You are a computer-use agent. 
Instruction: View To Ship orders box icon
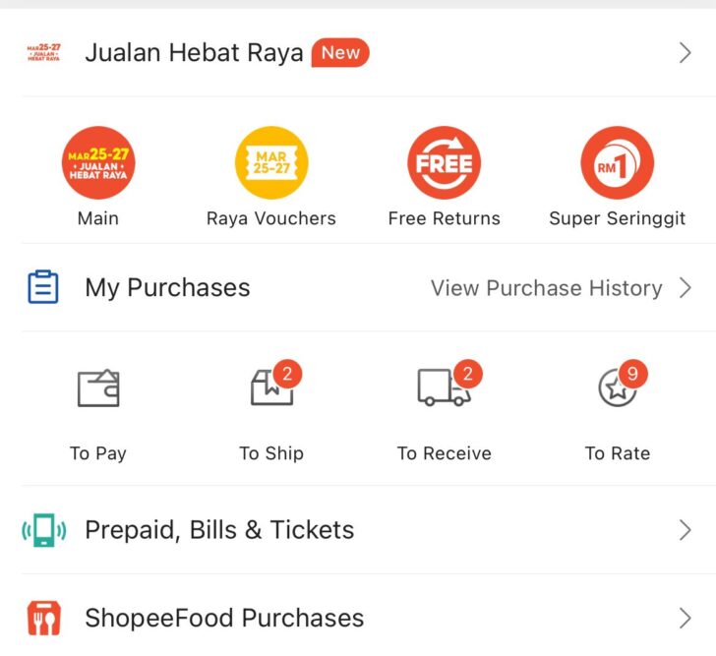pos(271,388)
